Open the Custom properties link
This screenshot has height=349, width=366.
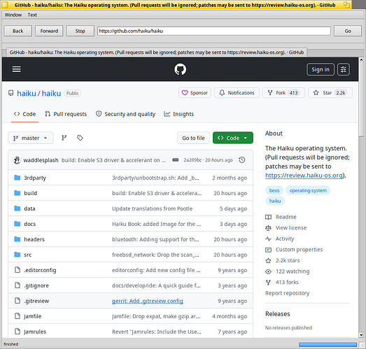coord(299,250)
